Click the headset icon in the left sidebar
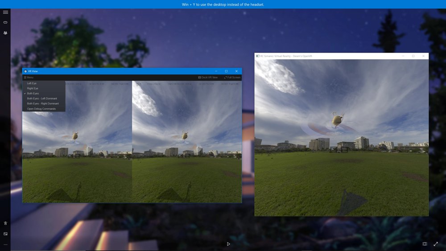Screen dimensions: 446x251 (5, 22)
